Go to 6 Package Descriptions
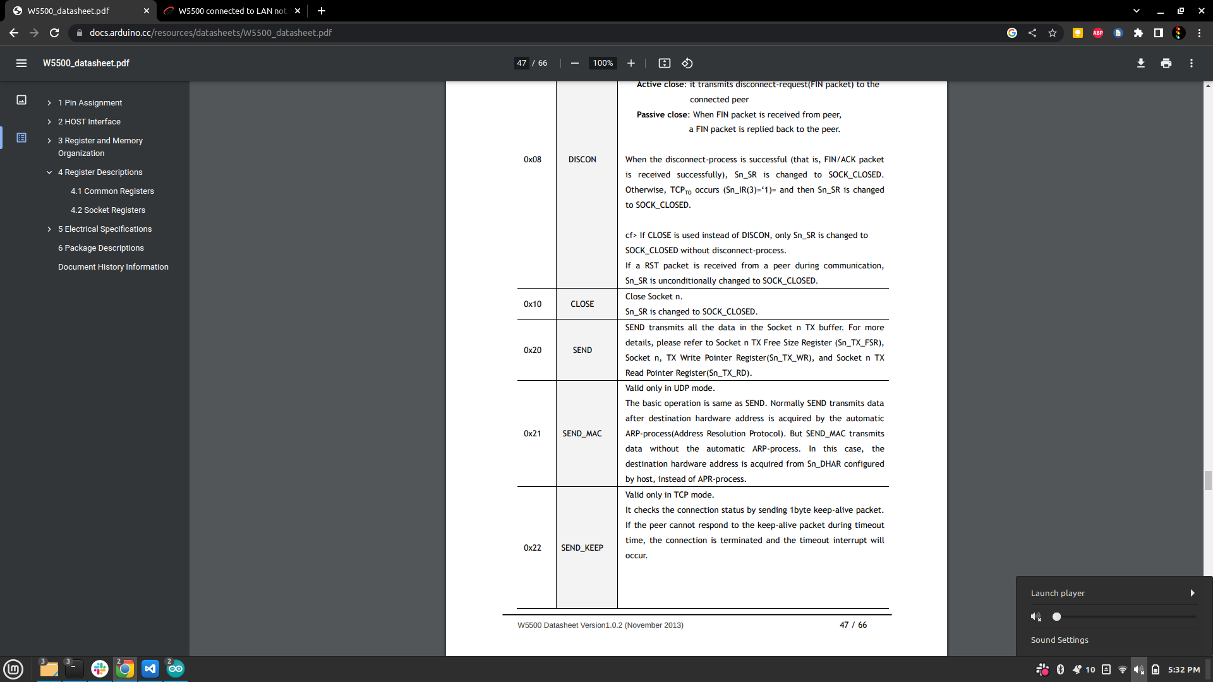Screen dimensions: 1213x682 pos(101,248)
